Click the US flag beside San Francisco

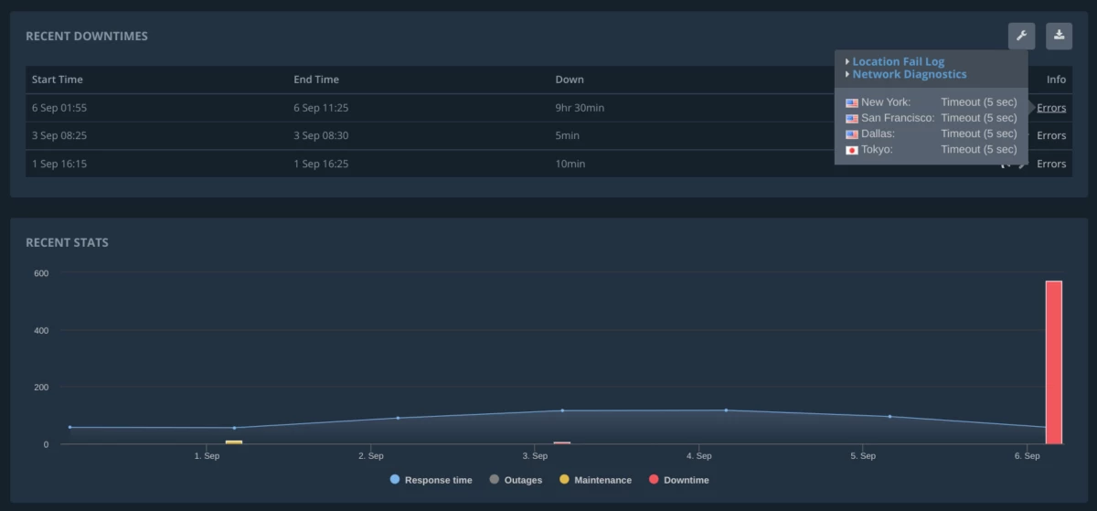pos(851,118)
